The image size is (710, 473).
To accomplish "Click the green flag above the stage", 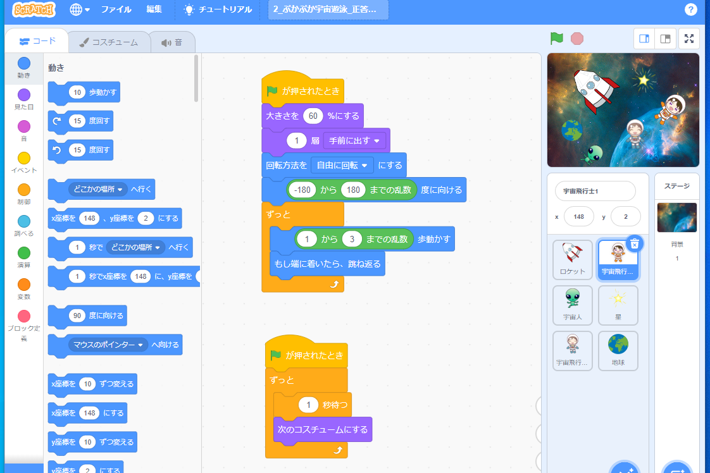I will click(556, 39).
